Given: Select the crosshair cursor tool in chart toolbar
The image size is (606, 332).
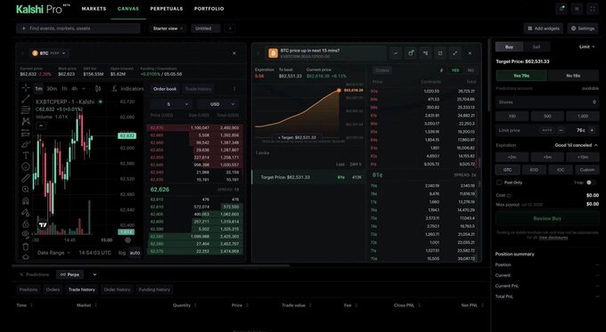Looking at the screenshot, I should click(x=26, y=88).
